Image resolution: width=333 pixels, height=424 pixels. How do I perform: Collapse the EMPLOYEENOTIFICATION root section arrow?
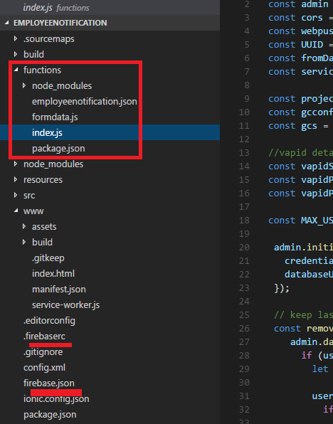pyautogui.click(x=7, y=23)
